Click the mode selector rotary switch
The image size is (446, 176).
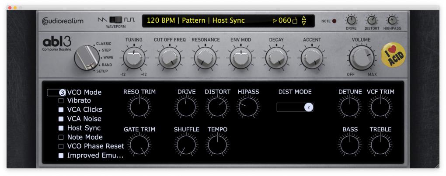point(87,58)
